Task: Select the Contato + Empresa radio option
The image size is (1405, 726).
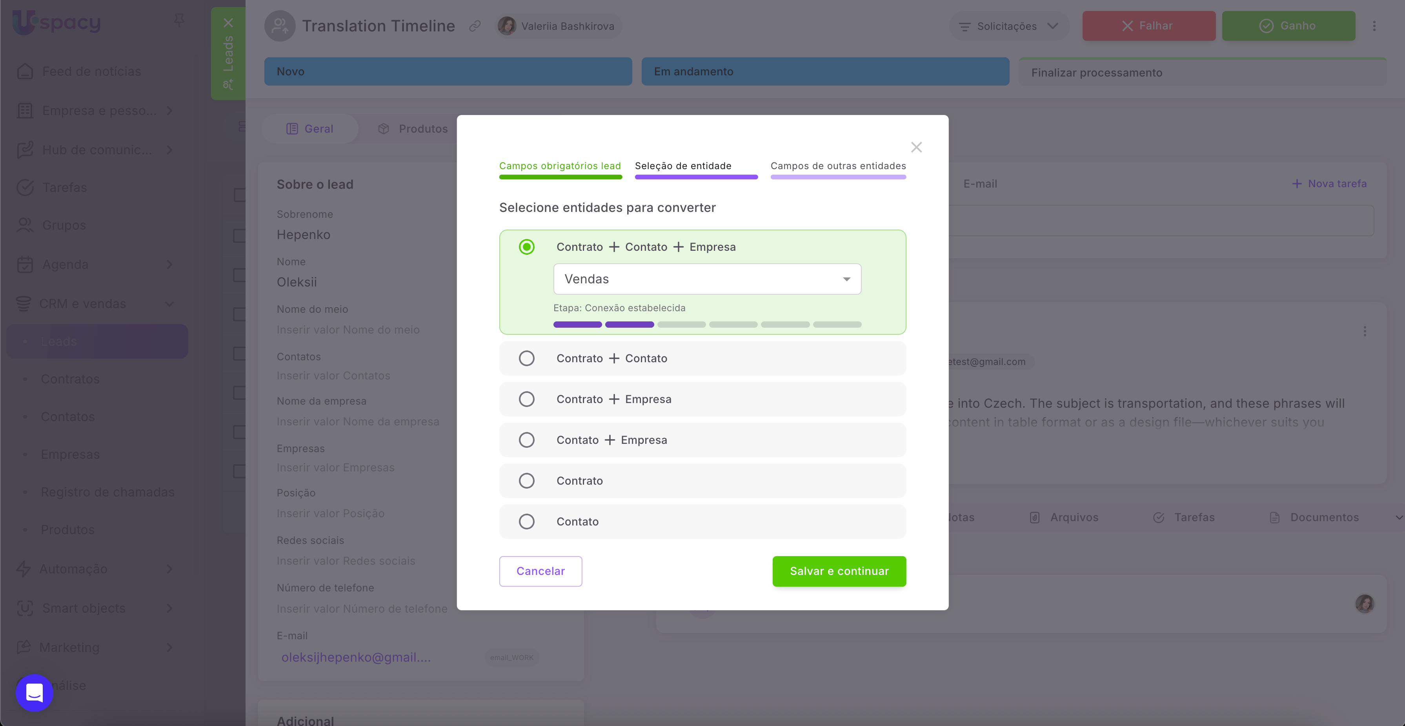Action: coord(526,440)
